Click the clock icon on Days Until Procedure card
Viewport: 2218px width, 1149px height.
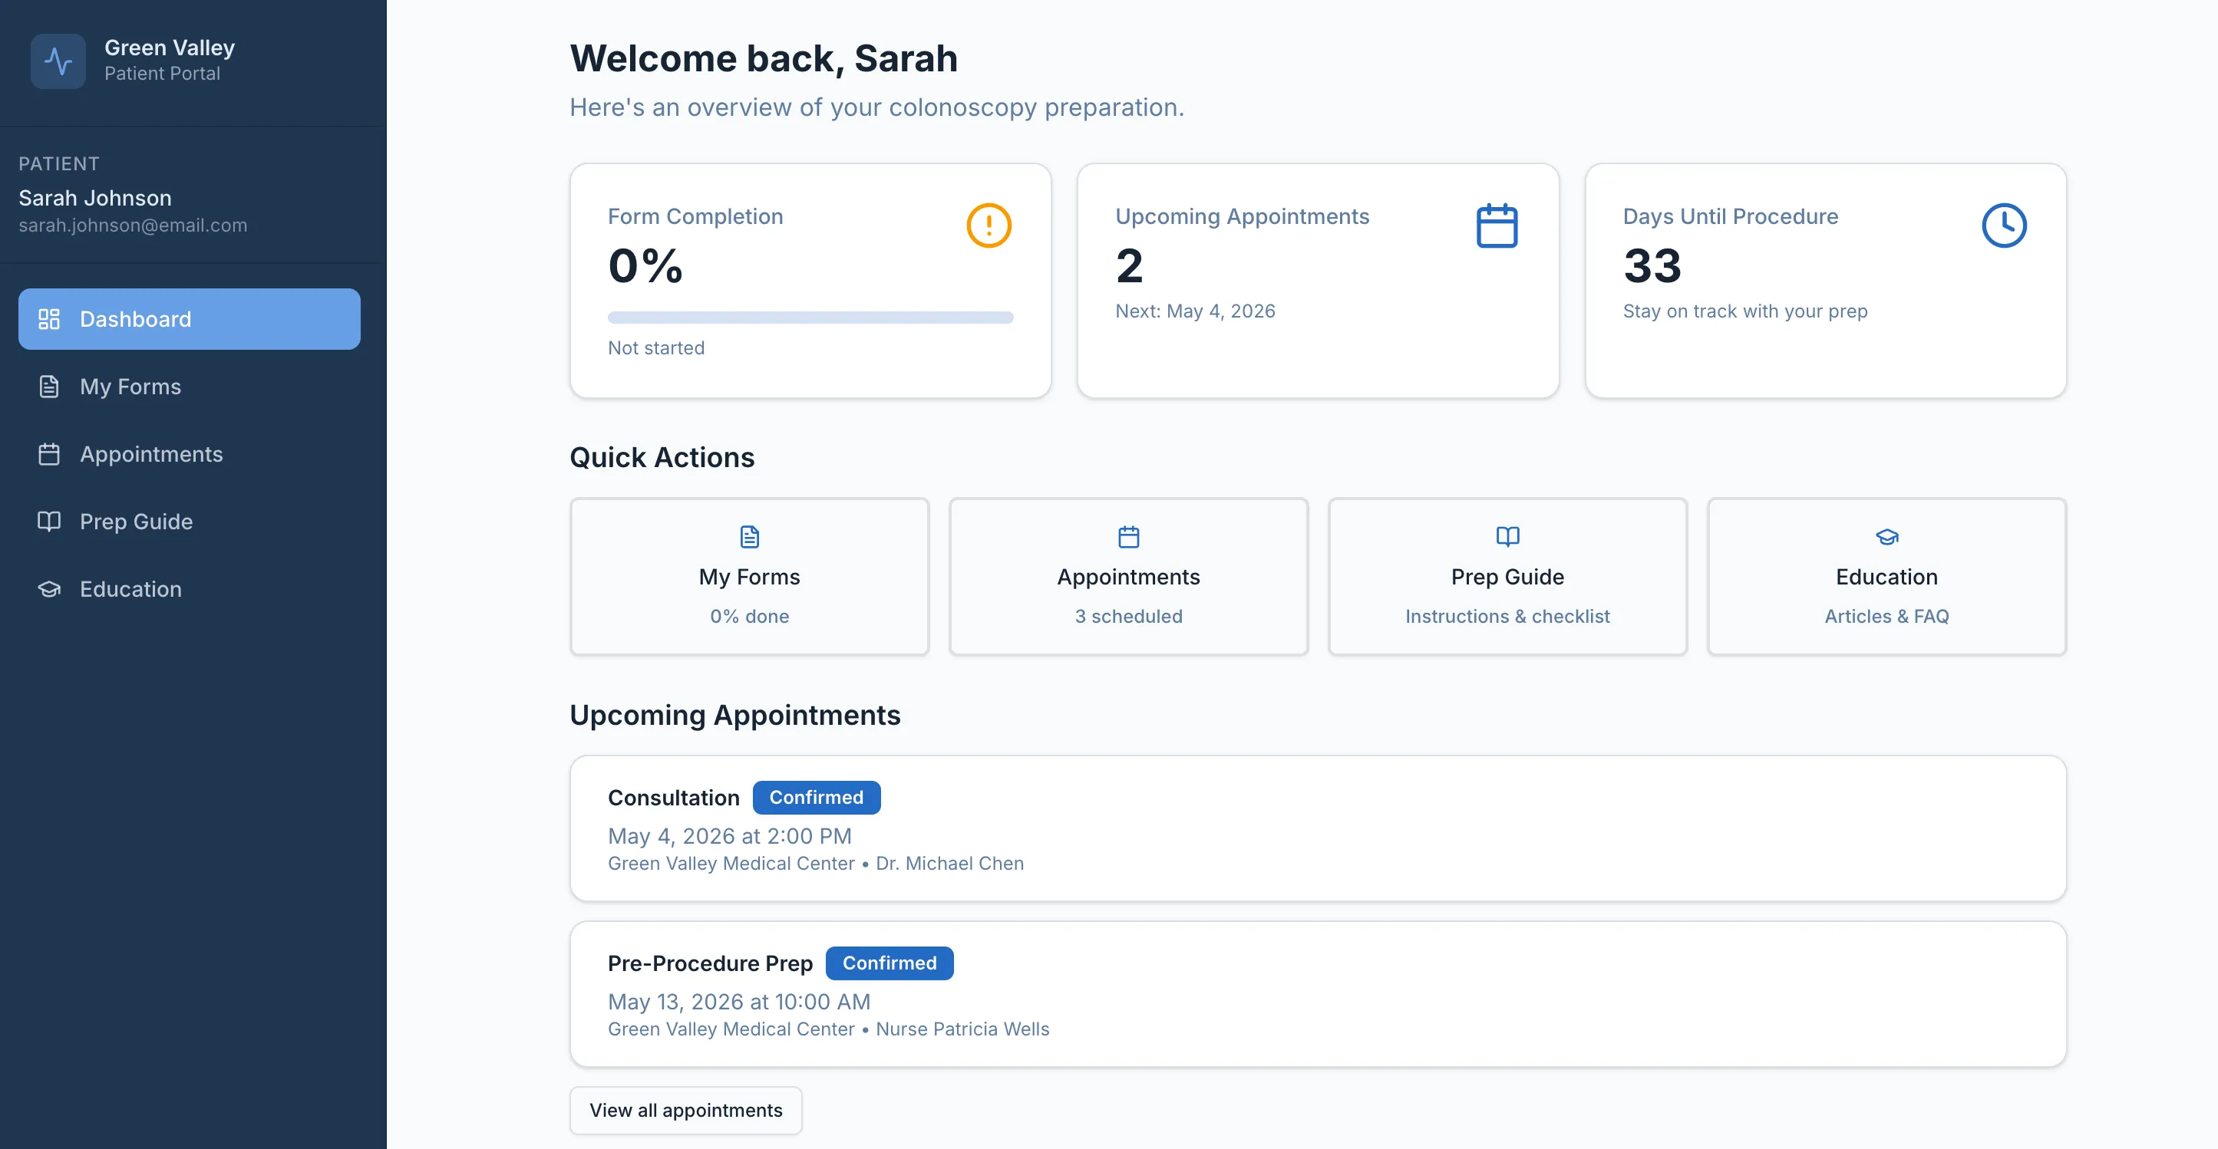(x=2005, y=225)
